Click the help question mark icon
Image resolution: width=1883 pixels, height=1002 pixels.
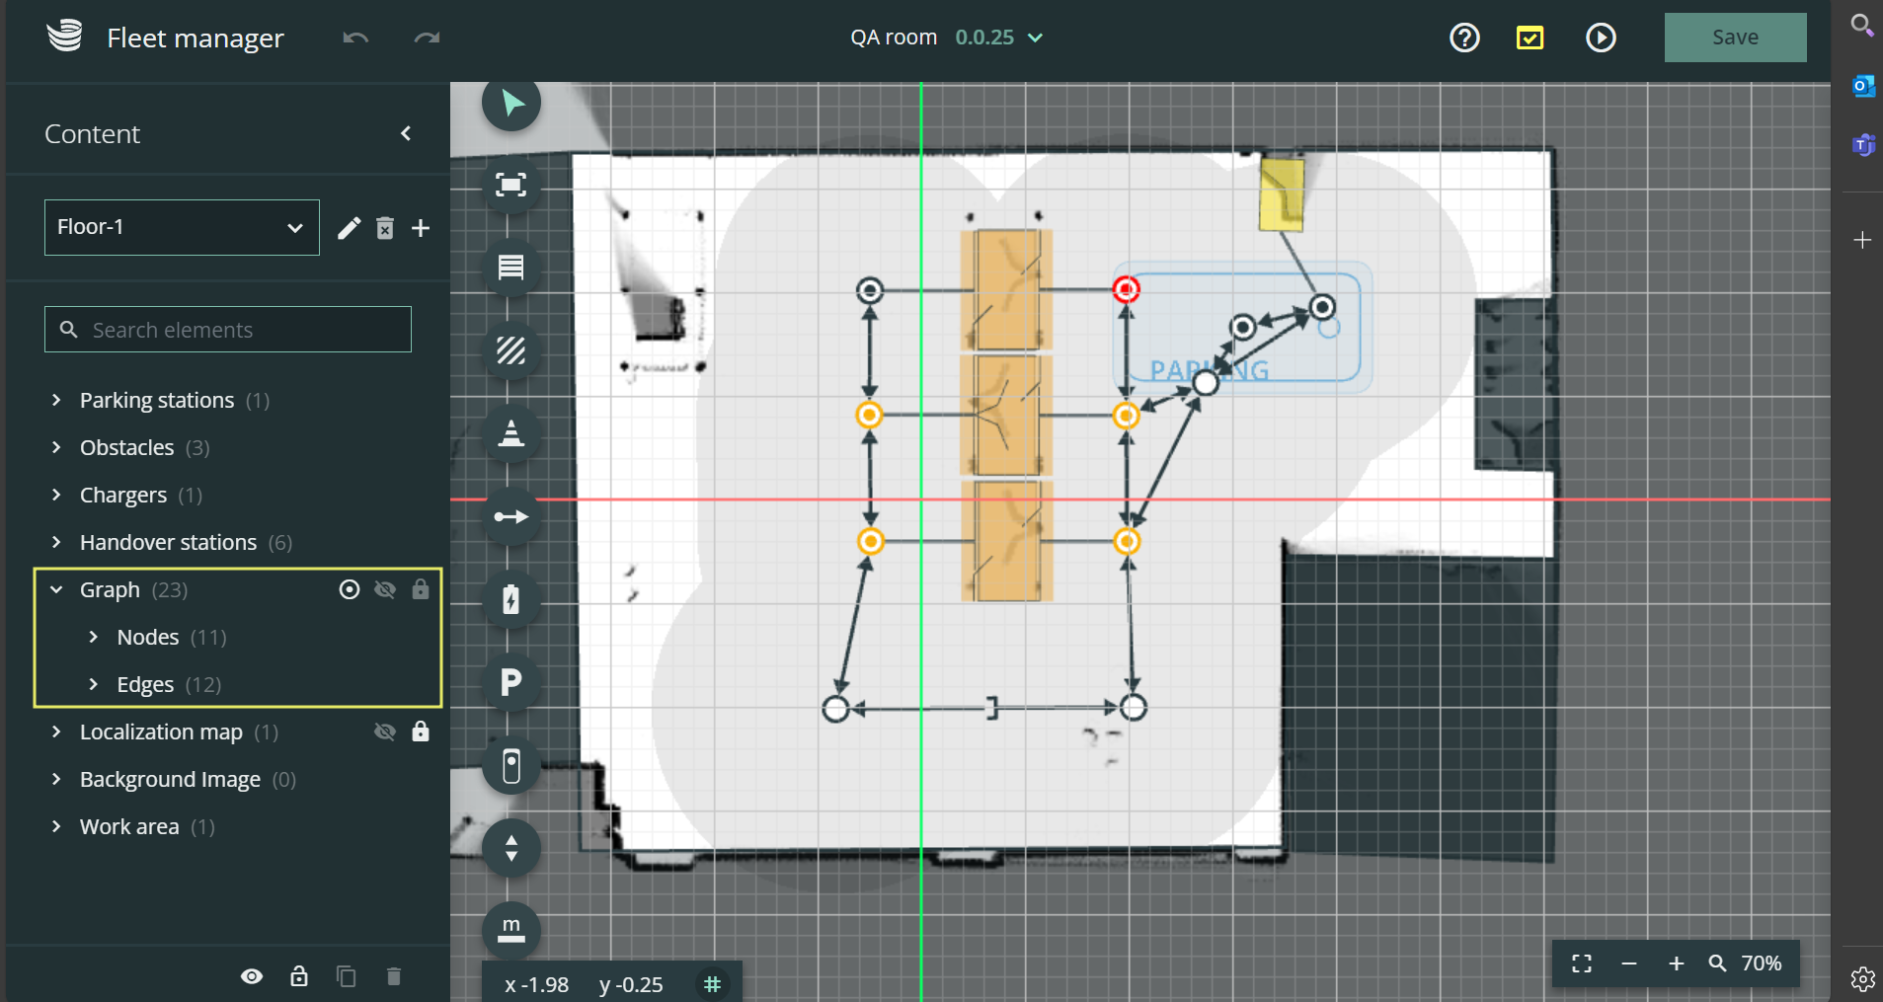[1463, 38]
